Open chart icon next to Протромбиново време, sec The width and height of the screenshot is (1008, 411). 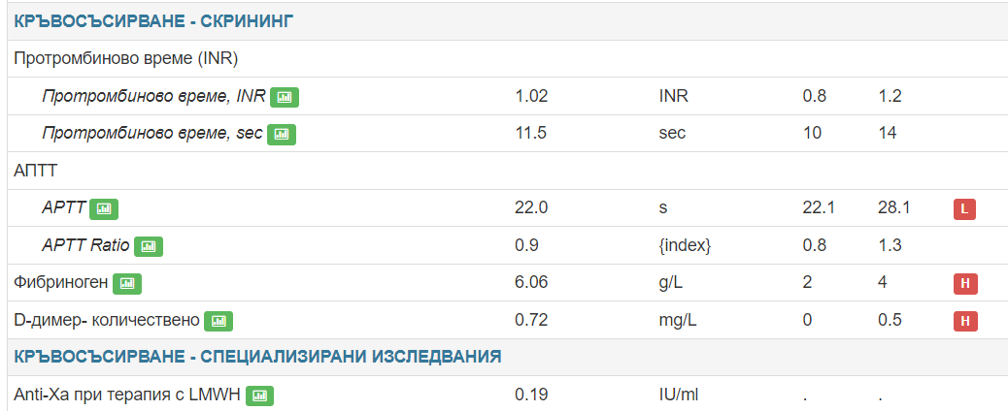tap(281, 134)
